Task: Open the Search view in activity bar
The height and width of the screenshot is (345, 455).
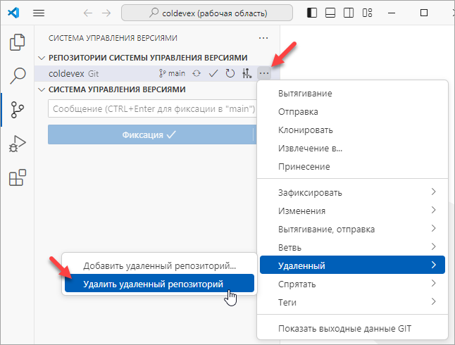Action: coord(17,75)
